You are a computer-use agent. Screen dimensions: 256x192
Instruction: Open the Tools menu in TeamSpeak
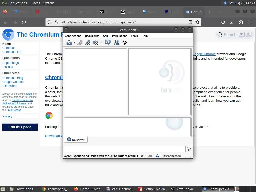click(134, 36)
